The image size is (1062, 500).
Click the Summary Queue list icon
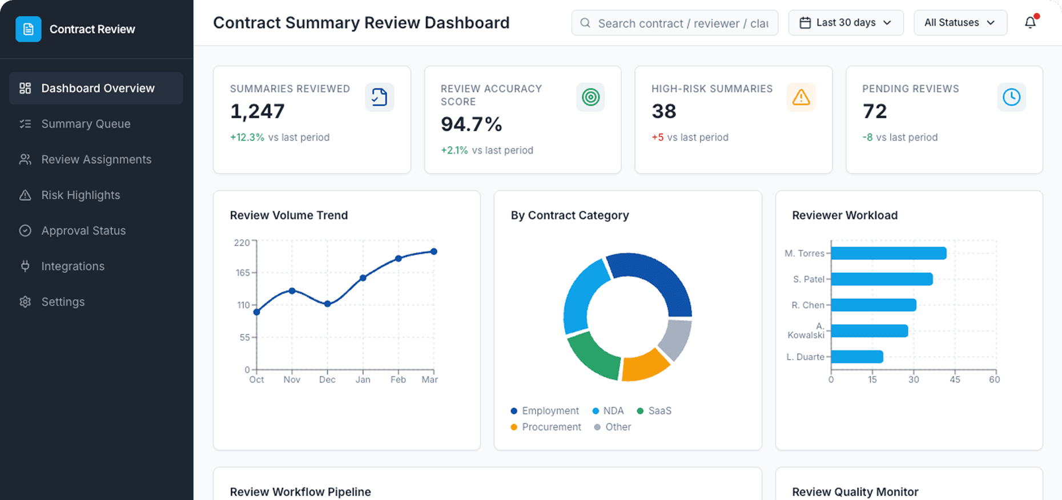25,124
